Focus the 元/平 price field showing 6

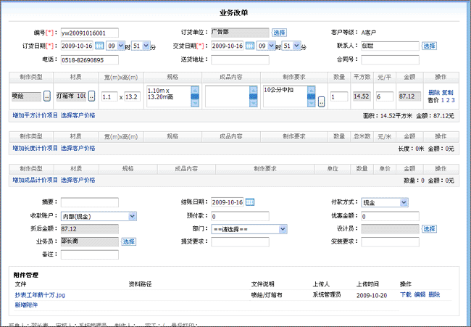pos(385,96)
